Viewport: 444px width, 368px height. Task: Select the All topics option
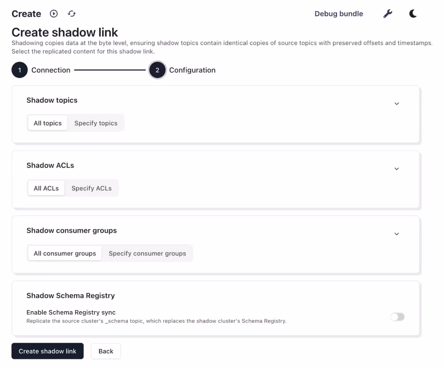pyautogui.click(x=47, y=123)
